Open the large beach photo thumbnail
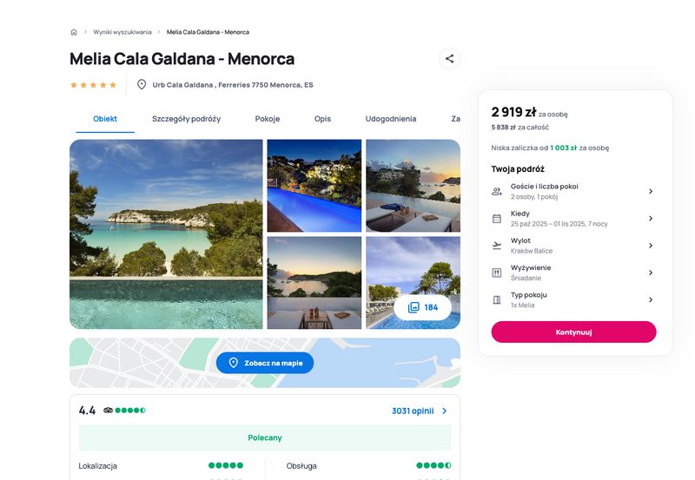695x480 pixels. pos(166,234)
